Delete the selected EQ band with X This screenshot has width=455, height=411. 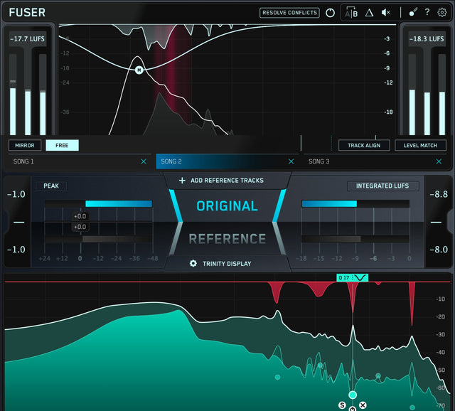coord(363,405)
